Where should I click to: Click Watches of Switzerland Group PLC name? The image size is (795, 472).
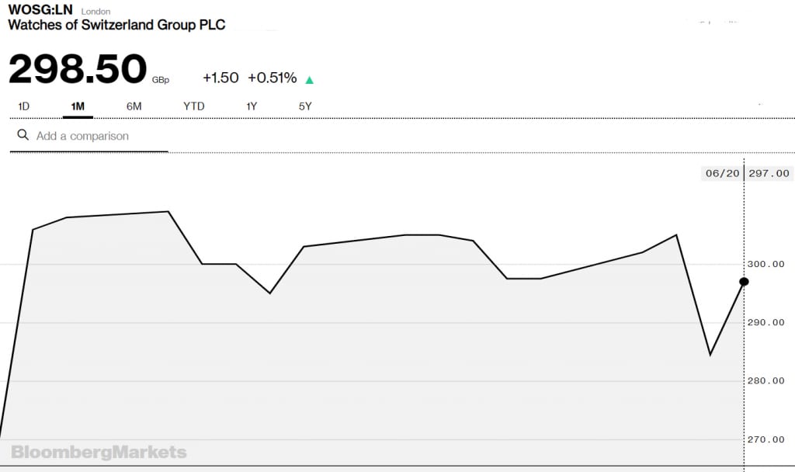[116, 25]
